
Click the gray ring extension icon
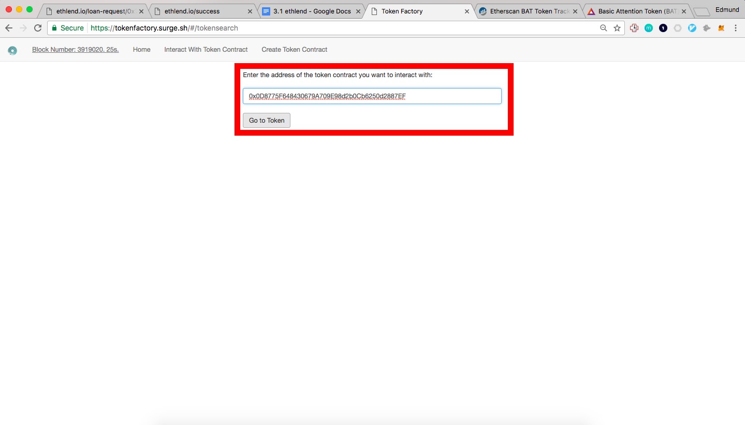pos(678,28)
